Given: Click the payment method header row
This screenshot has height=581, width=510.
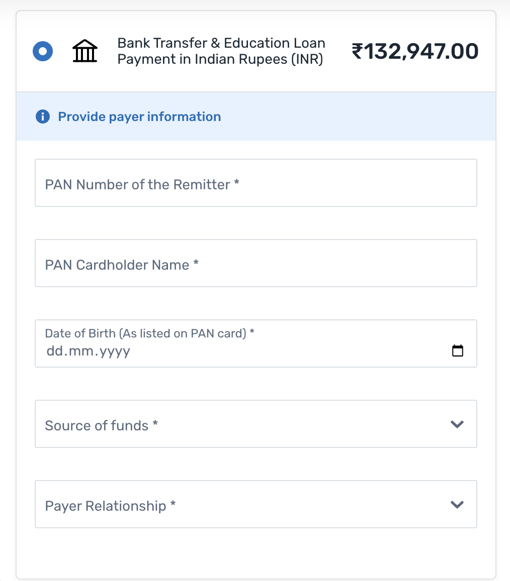Looking at the screenshot, I should coord(256,51).
